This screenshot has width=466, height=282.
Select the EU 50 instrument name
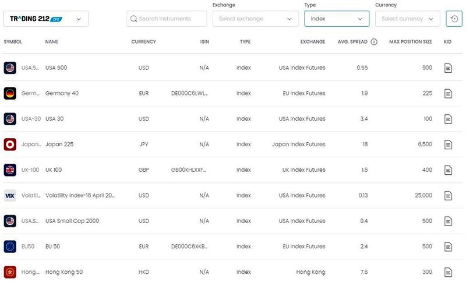52,246
